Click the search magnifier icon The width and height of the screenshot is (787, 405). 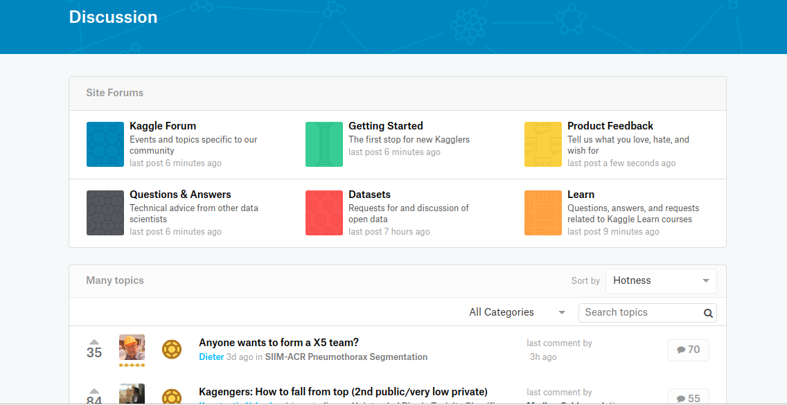[x=708, y=313]
